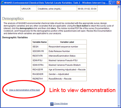The width and height of the screenshot is (121, 108).
Task: Select the SDMVPSU variable name cell
Action: point(40,60)
